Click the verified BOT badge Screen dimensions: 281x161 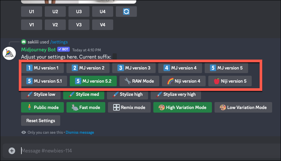[x=64, y=49]
